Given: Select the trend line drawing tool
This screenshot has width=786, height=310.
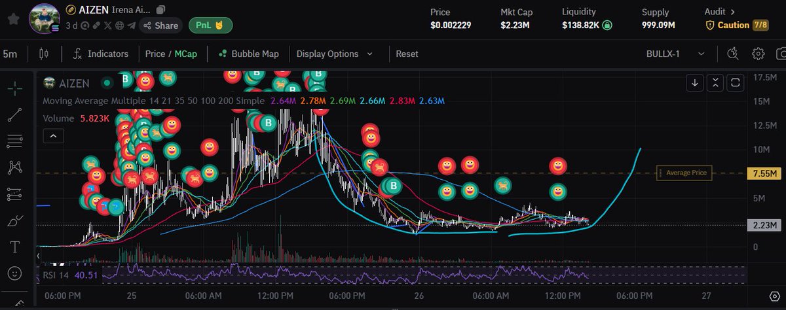Looking at the screenshot, I should tap(14, 115).
